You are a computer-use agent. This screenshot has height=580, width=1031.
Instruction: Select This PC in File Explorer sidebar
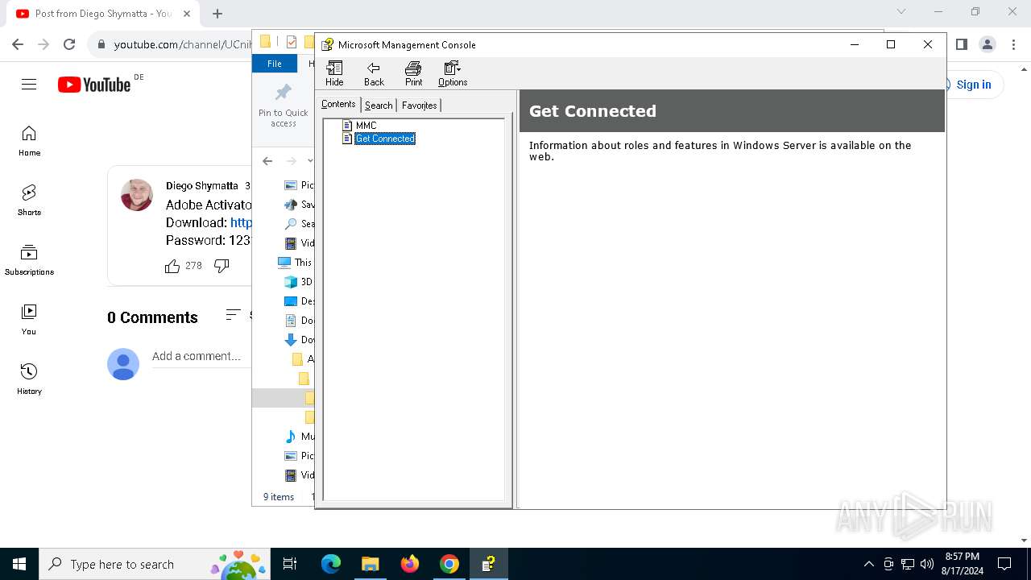(295, 263)
